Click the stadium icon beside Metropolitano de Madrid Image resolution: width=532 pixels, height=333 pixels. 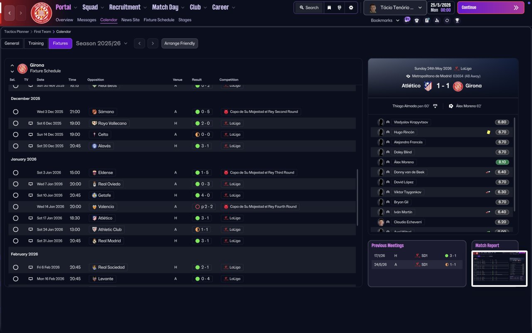(x=408, y=76)
